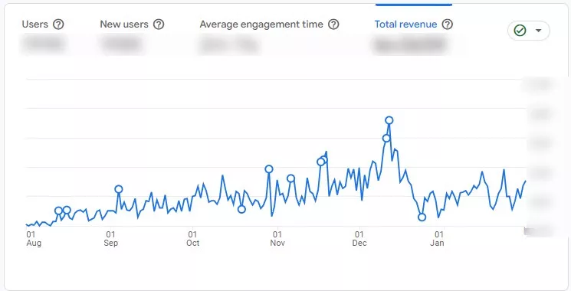This screenshot has width=571, height=291.
Task: Click the '01 Sep' axis label
Action: pos(110,239)
